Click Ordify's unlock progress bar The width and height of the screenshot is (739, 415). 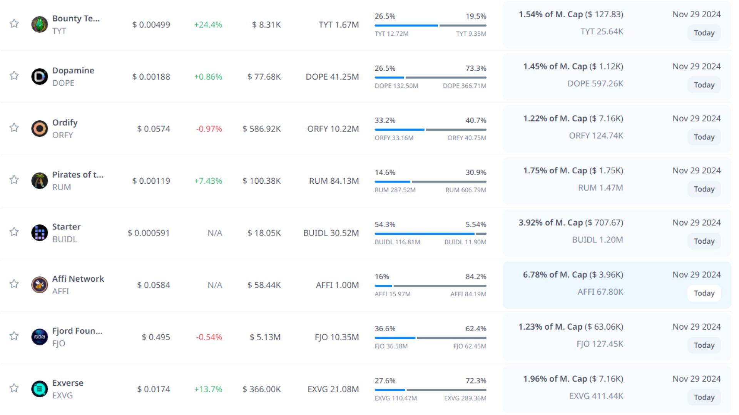point(430,129)
